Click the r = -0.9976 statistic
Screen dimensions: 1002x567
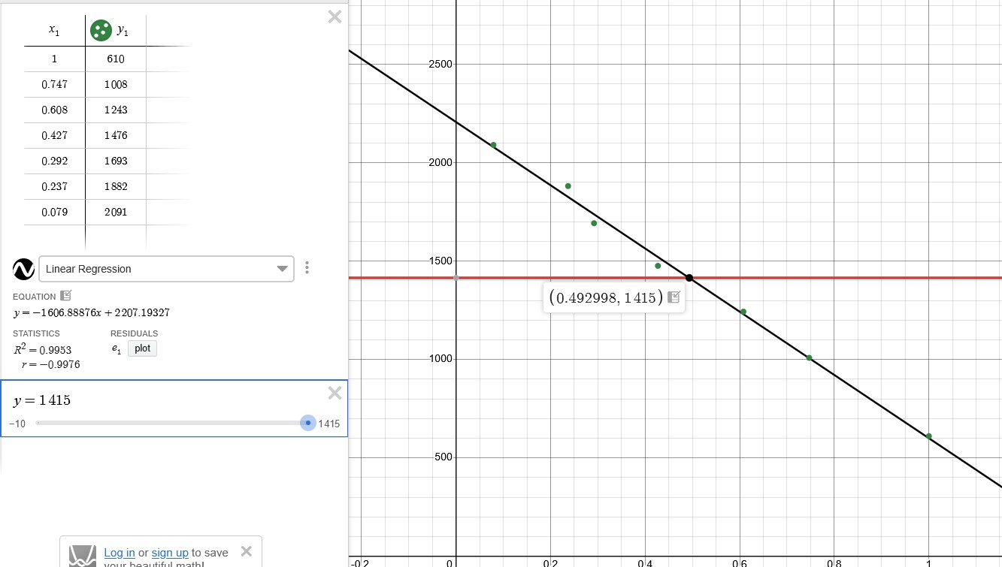click(51, 365)
